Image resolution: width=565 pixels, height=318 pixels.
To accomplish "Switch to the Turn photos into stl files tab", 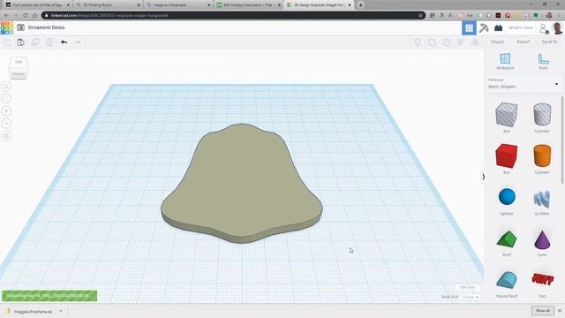I will click(37, 5).
